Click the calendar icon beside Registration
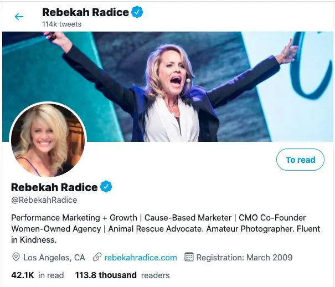 pyautogui.click(x=188, y=257)
